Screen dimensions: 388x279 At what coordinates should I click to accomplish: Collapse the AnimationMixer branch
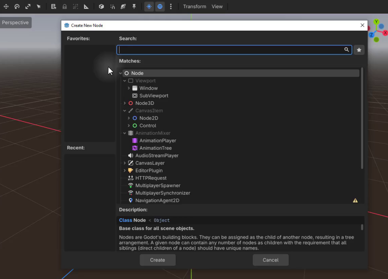pyautogui.click(x=125, y=133)
